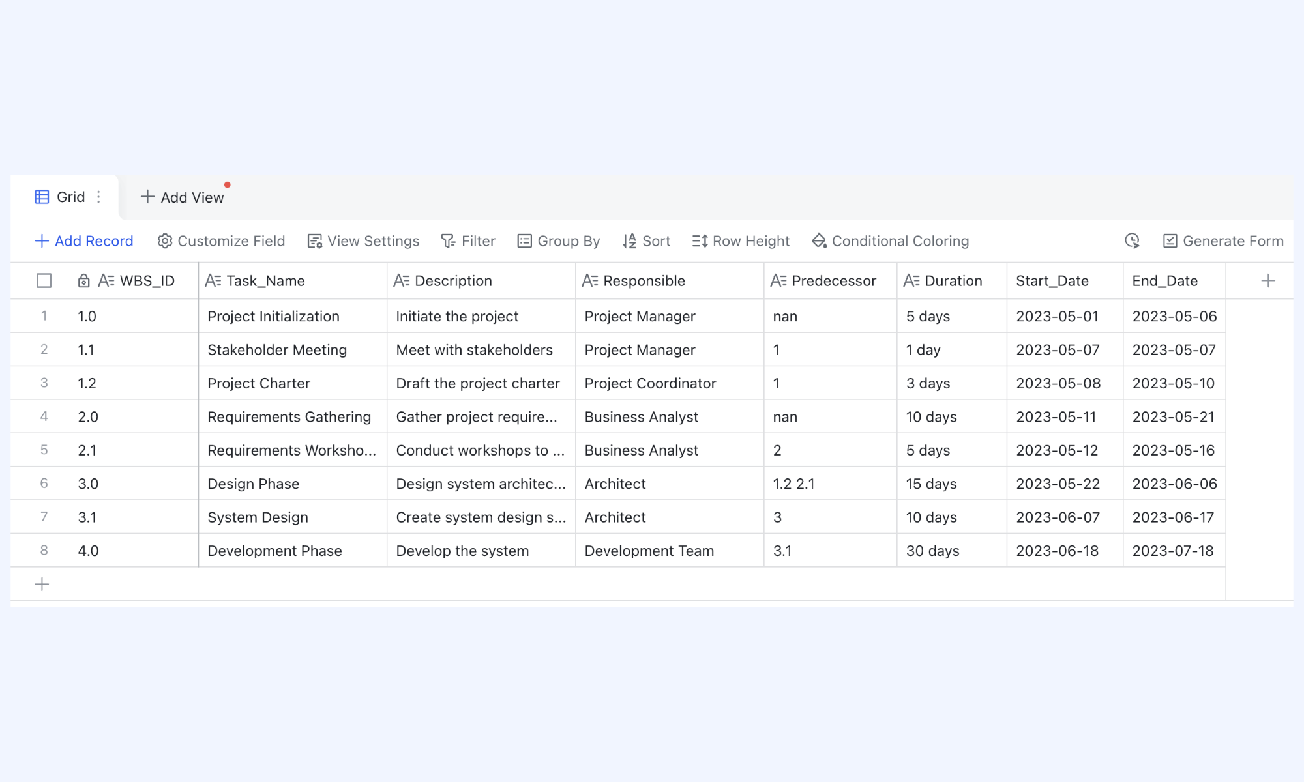This screenshot has height=782, width=1304.
Task: Click the 2023-07-18 end date cell
Action: [1175, 551]
